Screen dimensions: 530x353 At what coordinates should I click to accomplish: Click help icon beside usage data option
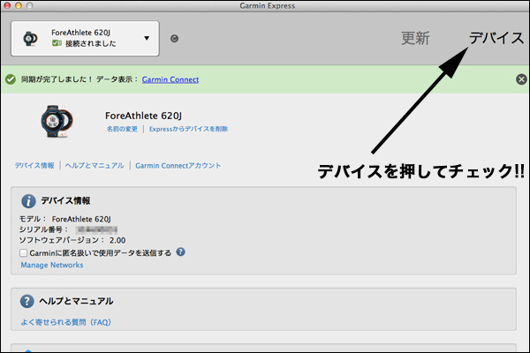point(181,252)
